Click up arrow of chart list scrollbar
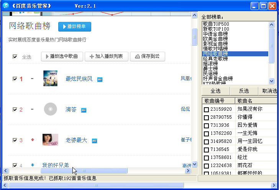This screenshot has height=190, width=279. coord(271,25)
